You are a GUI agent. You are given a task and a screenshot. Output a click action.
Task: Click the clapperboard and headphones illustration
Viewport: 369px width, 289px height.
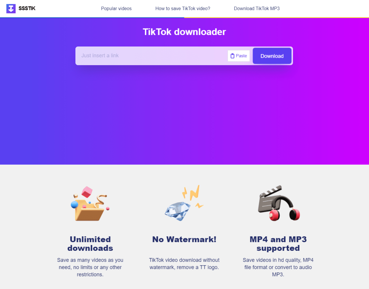point(279,203)
